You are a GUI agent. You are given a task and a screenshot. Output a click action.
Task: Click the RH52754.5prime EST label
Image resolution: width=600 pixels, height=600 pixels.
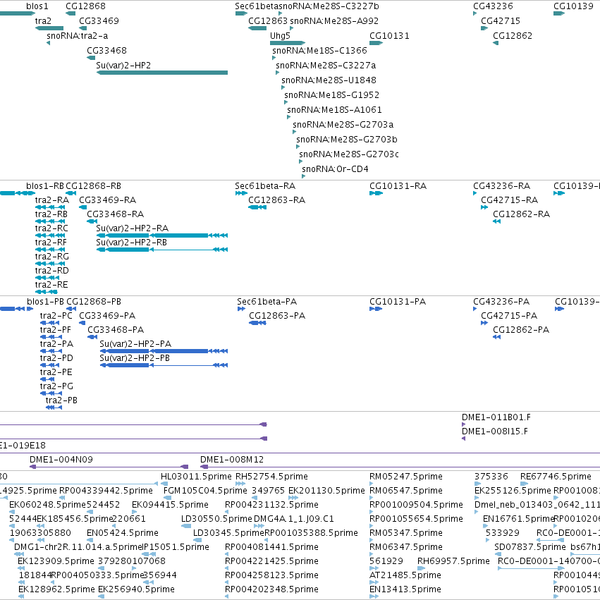271,477
